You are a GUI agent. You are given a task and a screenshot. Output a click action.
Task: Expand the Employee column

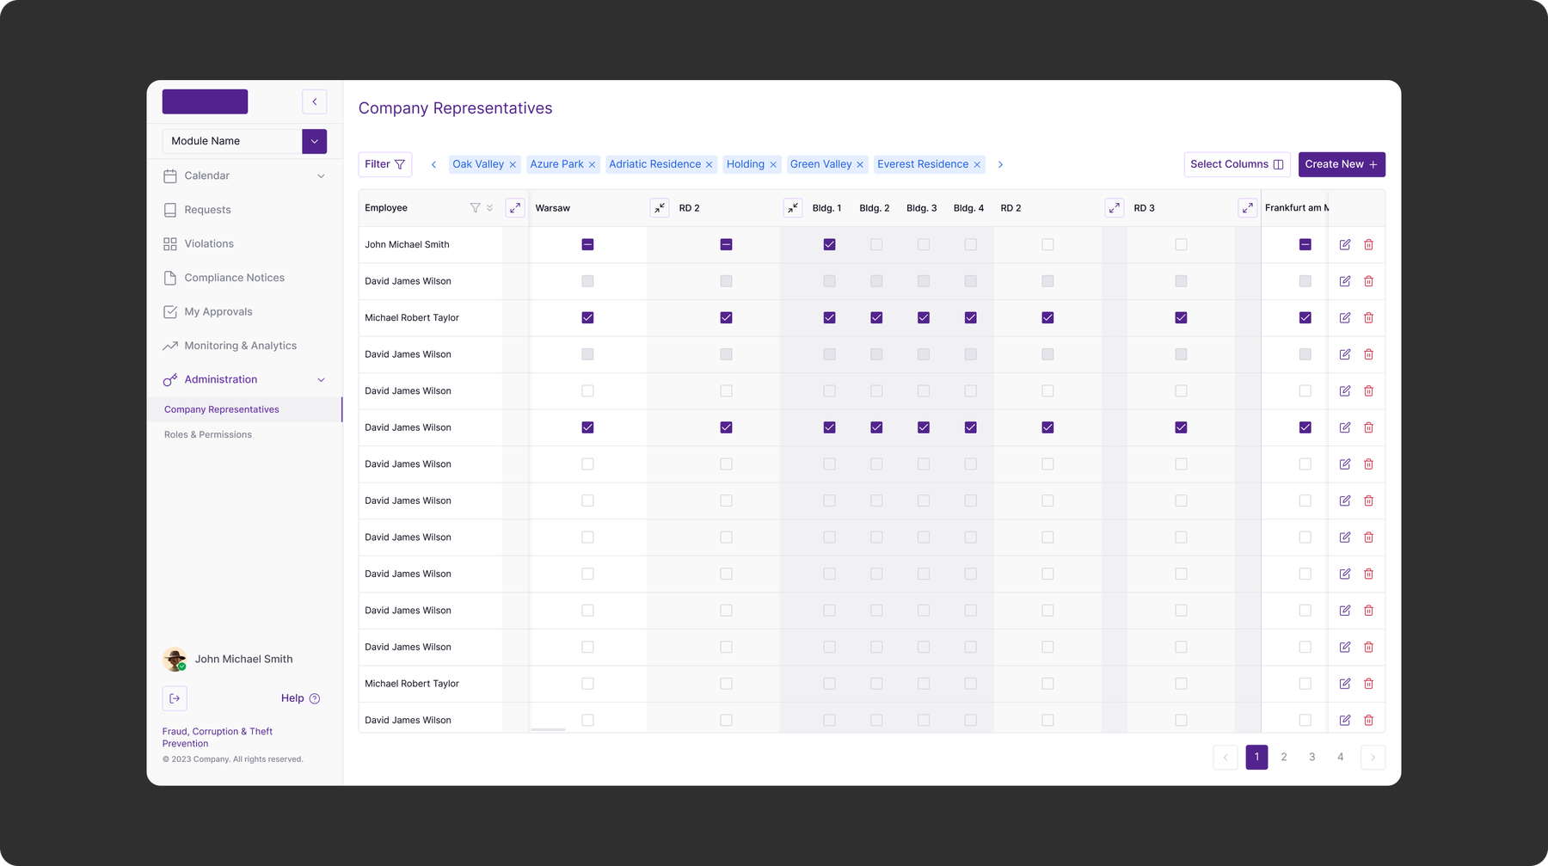click(515, 208)
